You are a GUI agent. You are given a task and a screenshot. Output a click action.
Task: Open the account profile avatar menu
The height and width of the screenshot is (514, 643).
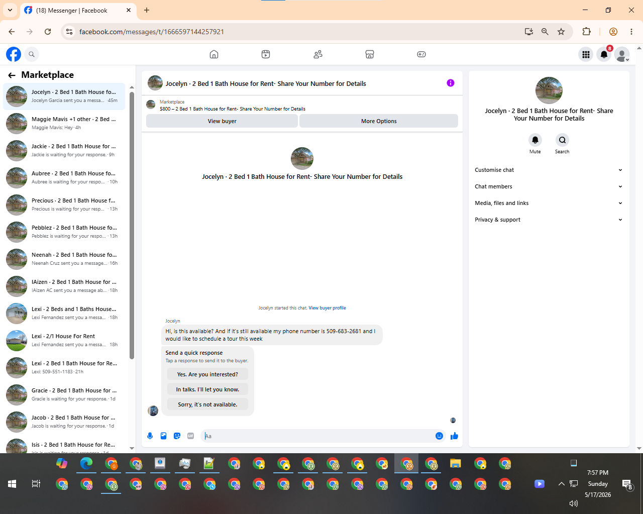(622, 54)
